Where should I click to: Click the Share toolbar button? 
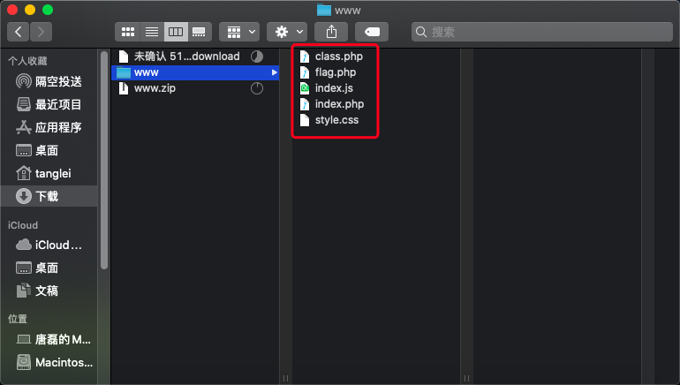coord(331,32)
